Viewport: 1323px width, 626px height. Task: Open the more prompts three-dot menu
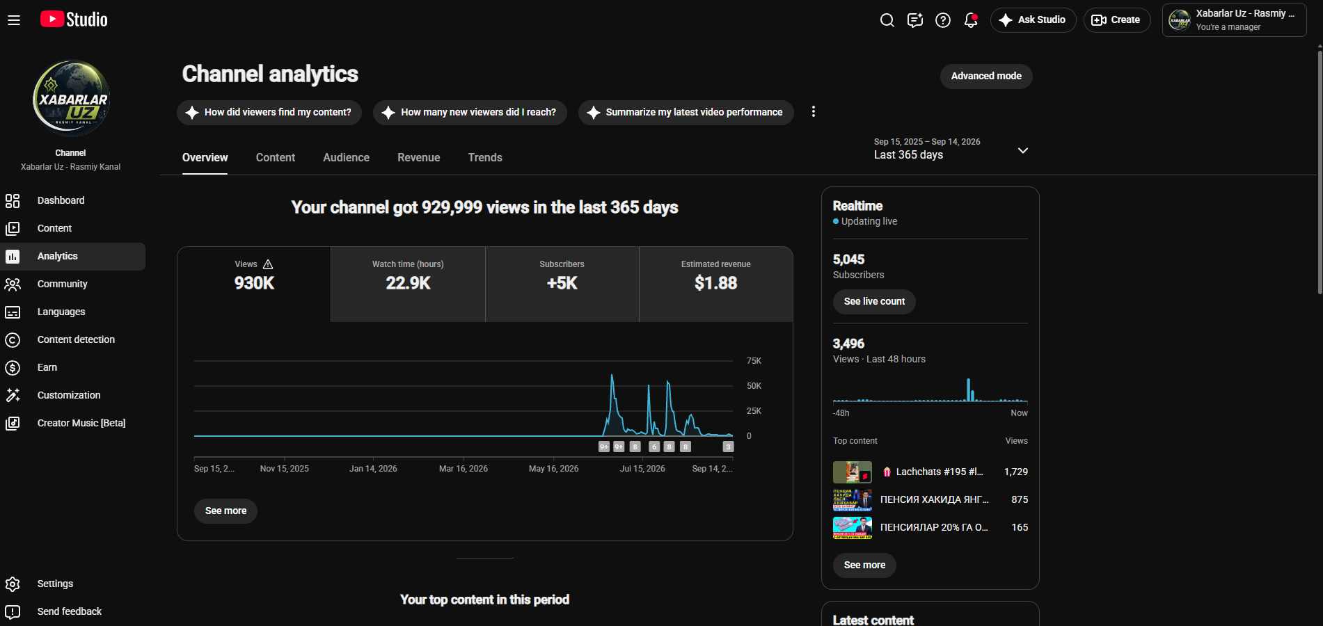click(813, 112)
